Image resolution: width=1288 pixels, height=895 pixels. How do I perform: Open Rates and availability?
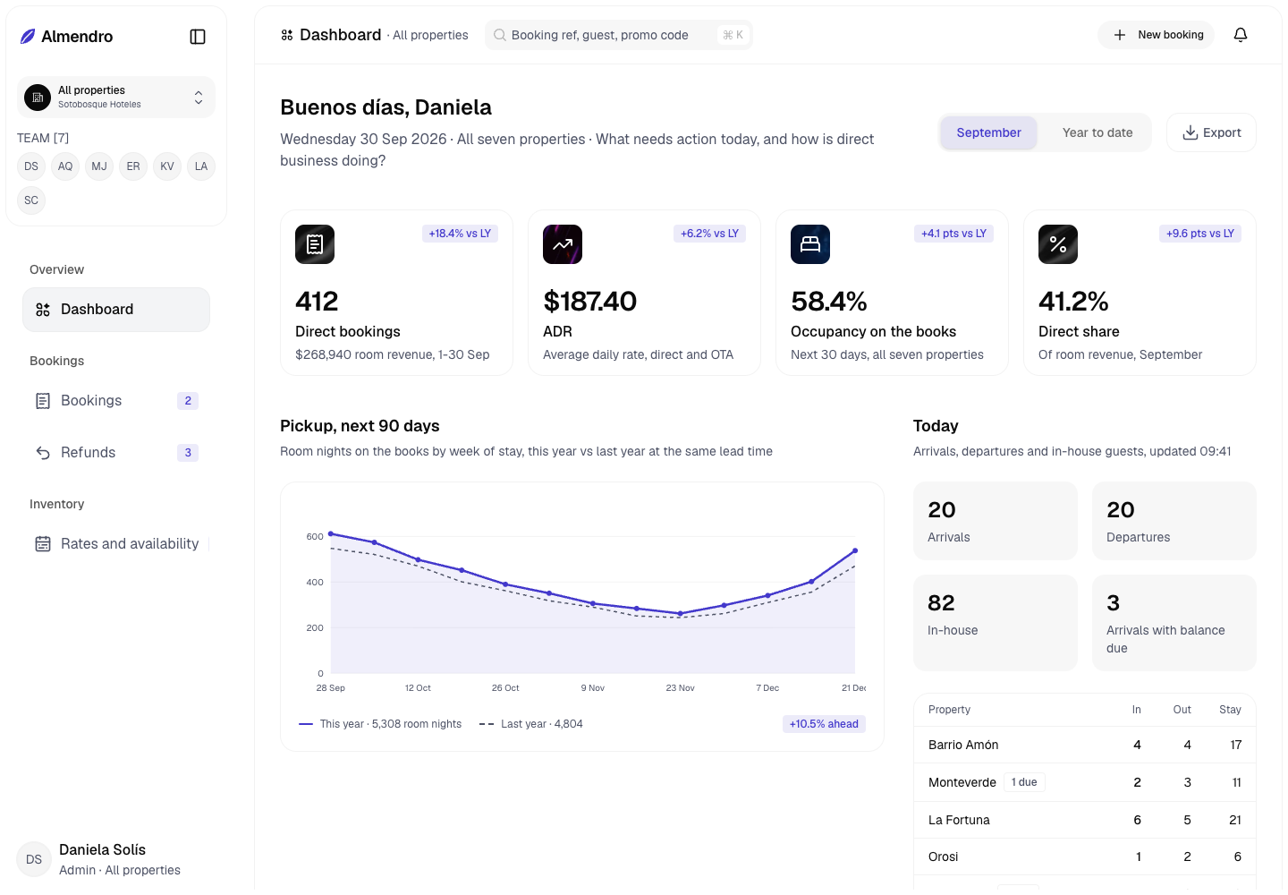(x=116, y=544)
